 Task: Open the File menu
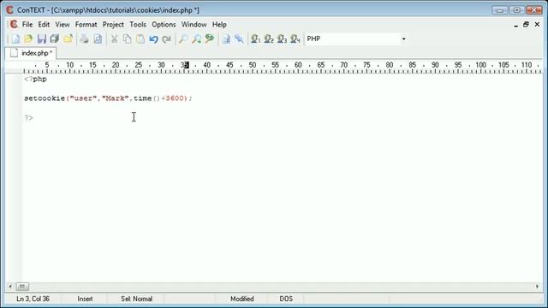click(x=27, y=25)
